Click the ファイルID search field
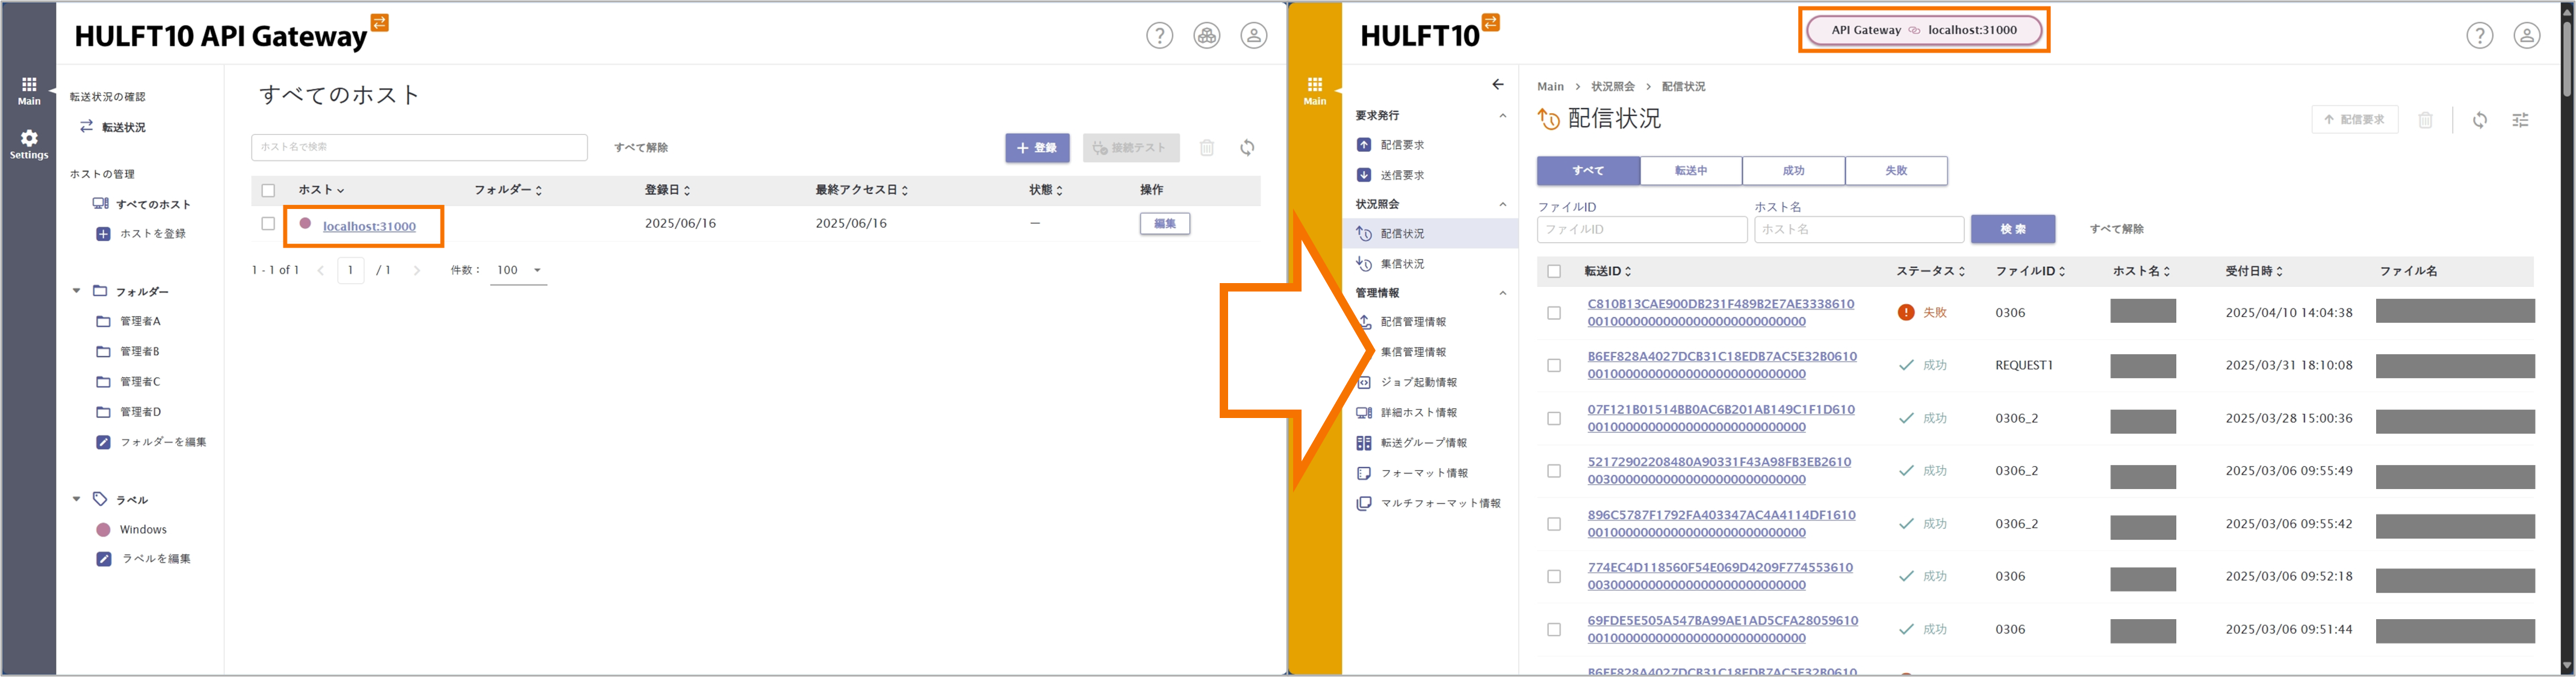2576x677 pixels. 1641,230
